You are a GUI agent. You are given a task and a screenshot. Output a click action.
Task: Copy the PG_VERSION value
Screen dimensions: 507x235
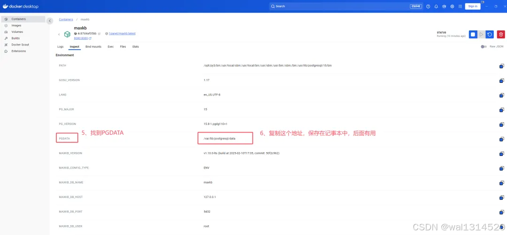501,124
